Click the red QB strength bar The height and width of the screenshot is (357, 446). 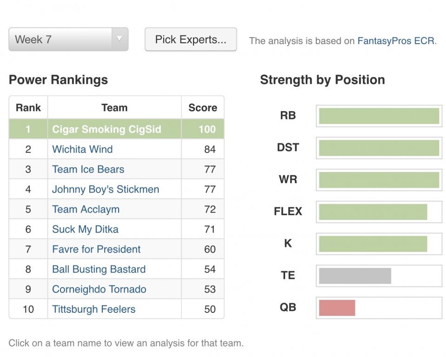337,308
